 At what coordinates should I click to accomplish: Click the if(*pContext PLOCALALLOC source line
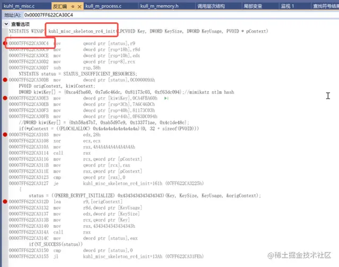tap(109, 129)
